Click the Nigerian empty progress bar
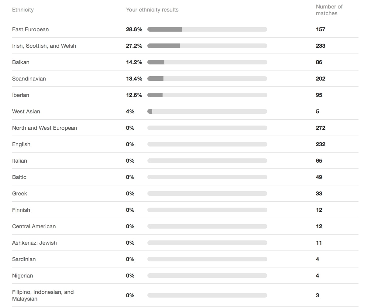The height and width of the screenshot is (307, 381). 207,276
